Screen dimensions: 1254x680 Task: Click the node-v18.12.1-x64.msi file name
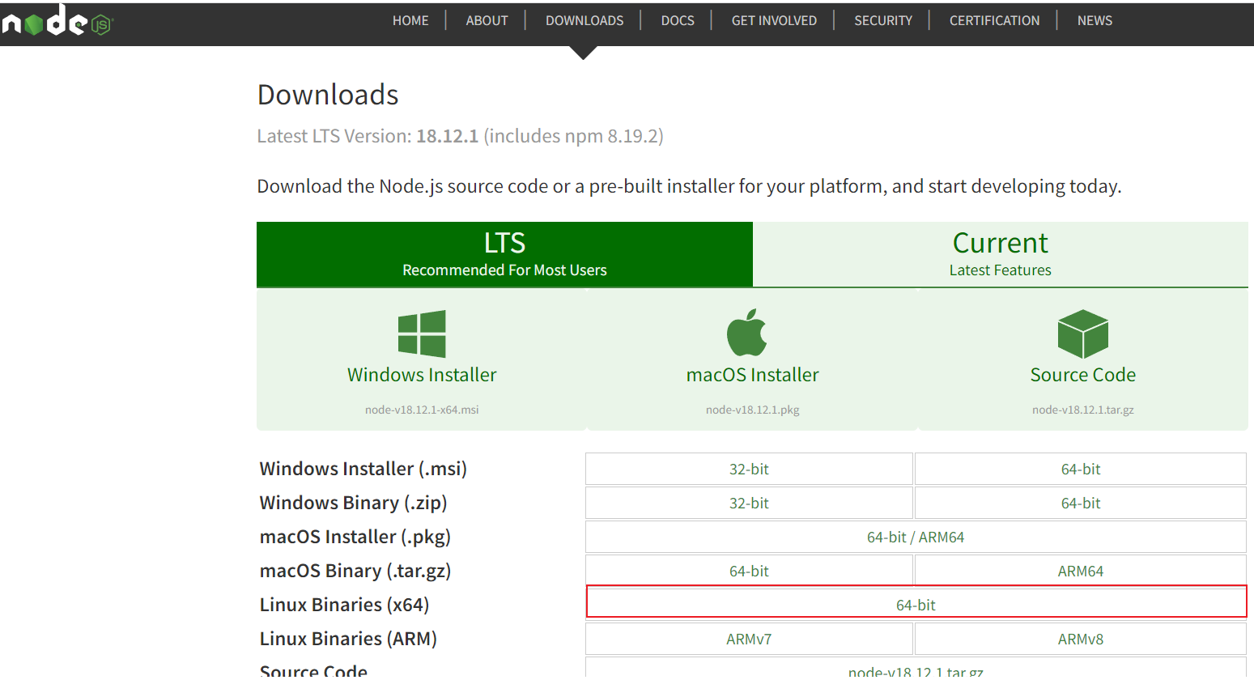pos(422,410)
